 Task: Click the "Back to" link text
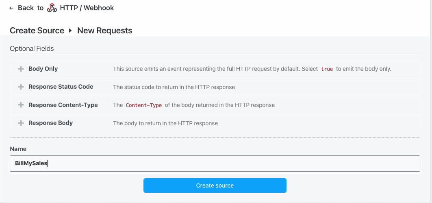30,8
